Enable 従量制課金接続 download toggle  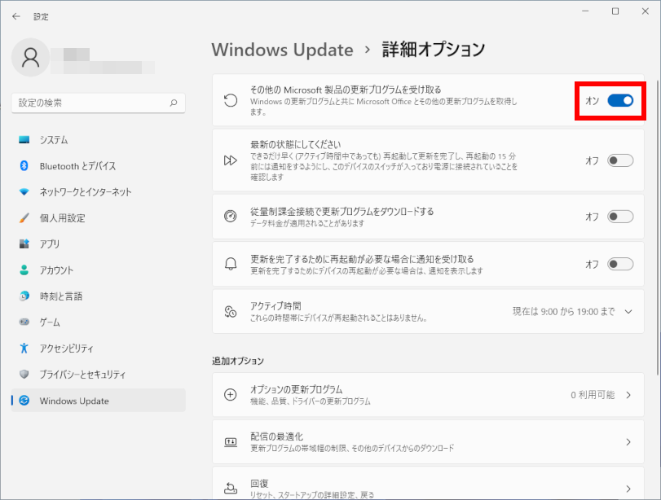pos(620,217)
